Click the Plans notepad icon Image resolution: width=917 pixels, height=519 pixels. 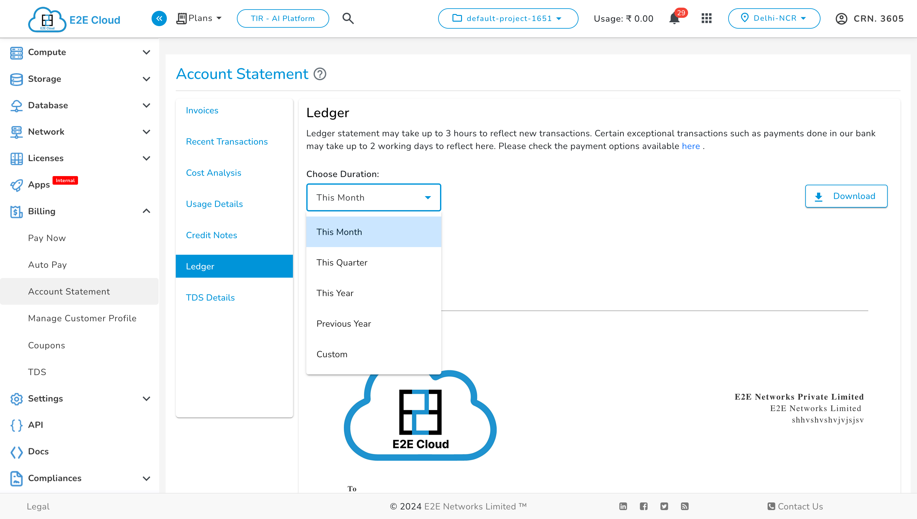(x=181, y=18)
